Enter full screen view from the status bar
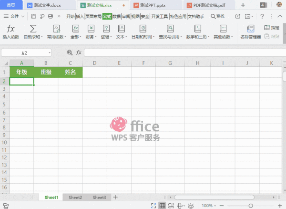Viewport: 286px width, 209px height. click(152, 206)
